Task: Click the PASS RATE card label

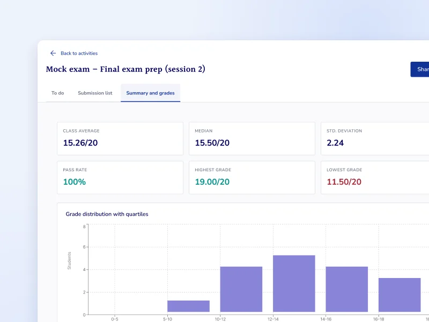Action: point(75,170)
